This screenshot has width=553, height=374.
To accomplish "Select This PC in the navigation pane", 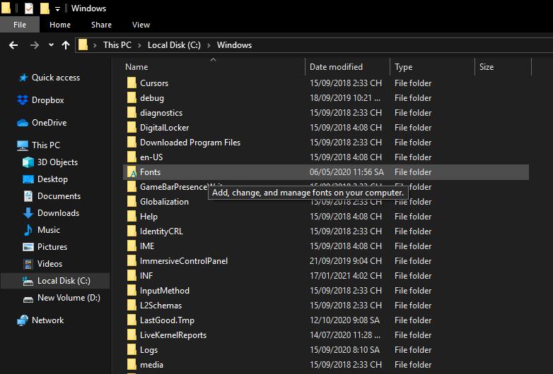I will point(46,145).
